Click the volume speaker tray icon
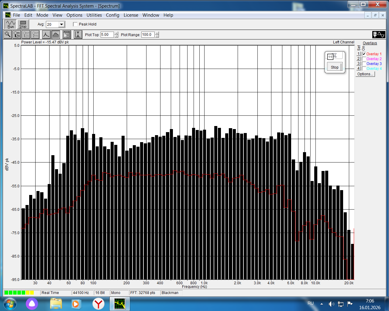 coord(331,304)
